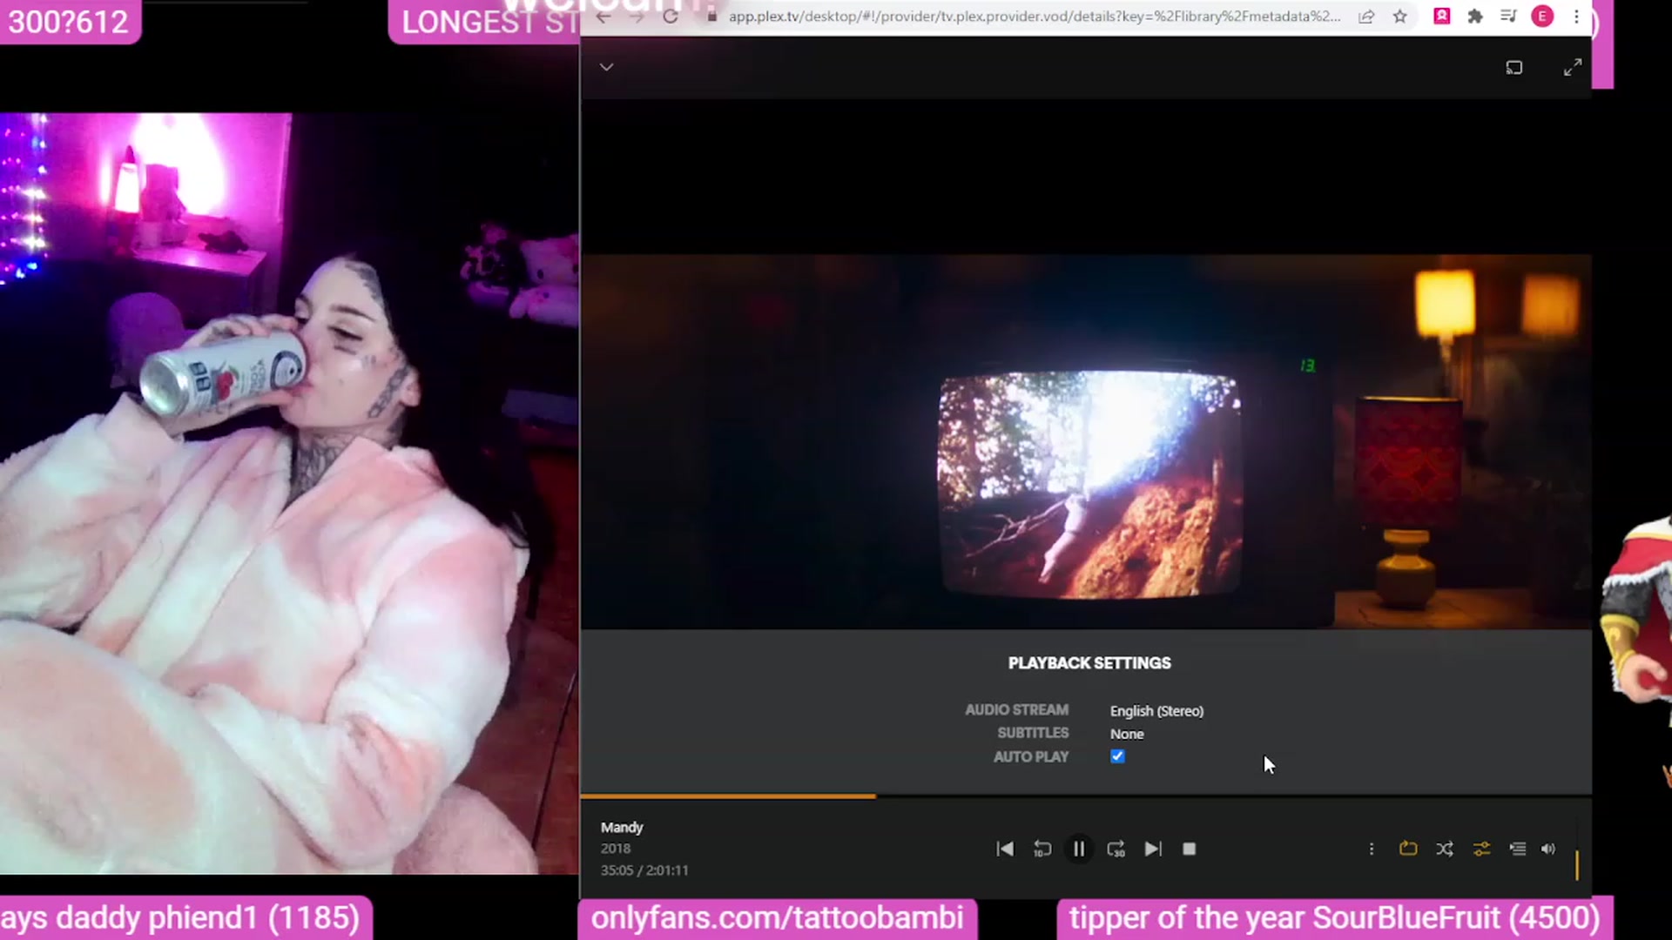Rewind 10 seconds in player
The height and width of the screenshot is (940, 1672).
[1042, 849]
